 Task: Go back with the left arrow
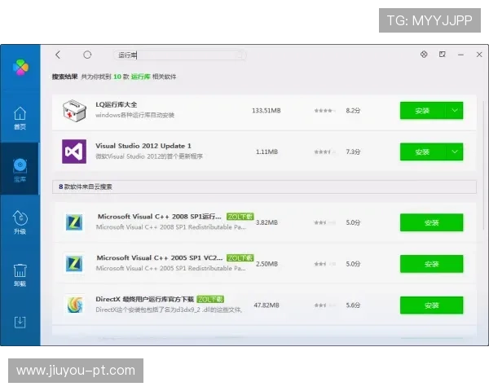[58, 55]
